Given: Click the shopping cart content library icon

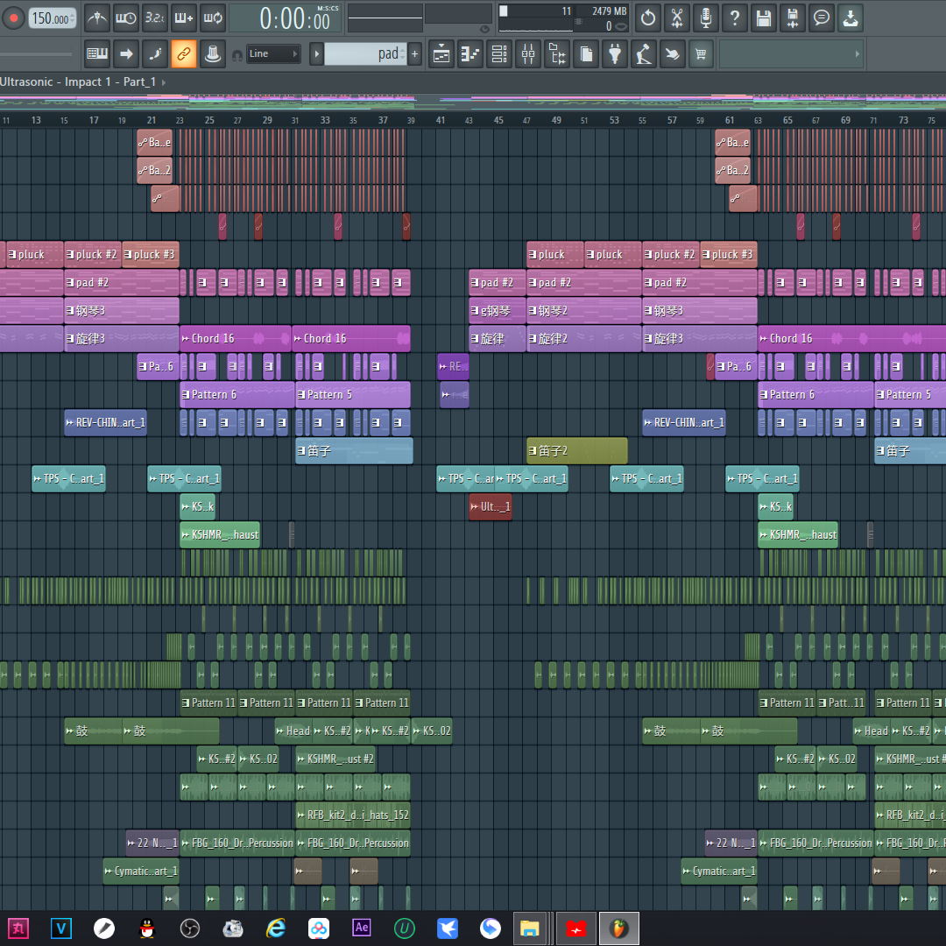Looking at the screenshot, I should tap(700, 54).
